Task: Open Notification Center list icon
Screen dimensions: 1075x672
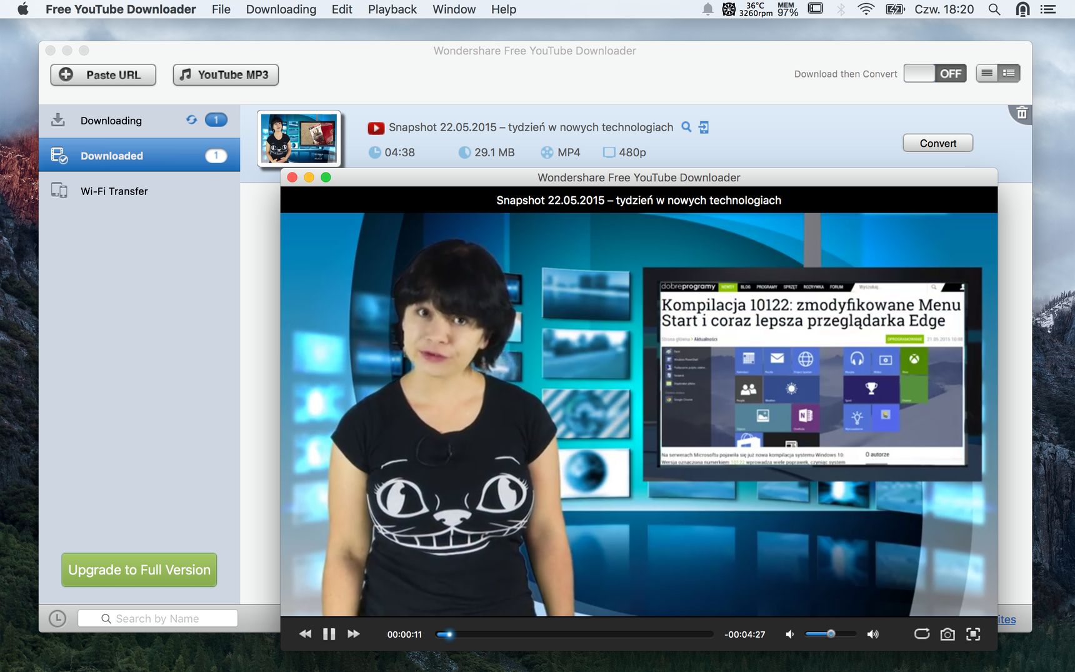Action: pos(1047,9)
